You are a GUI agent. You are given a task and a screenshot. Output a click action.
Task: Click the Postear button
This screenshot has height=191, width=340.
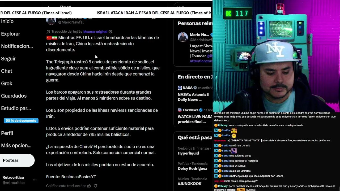pos(17,160)
